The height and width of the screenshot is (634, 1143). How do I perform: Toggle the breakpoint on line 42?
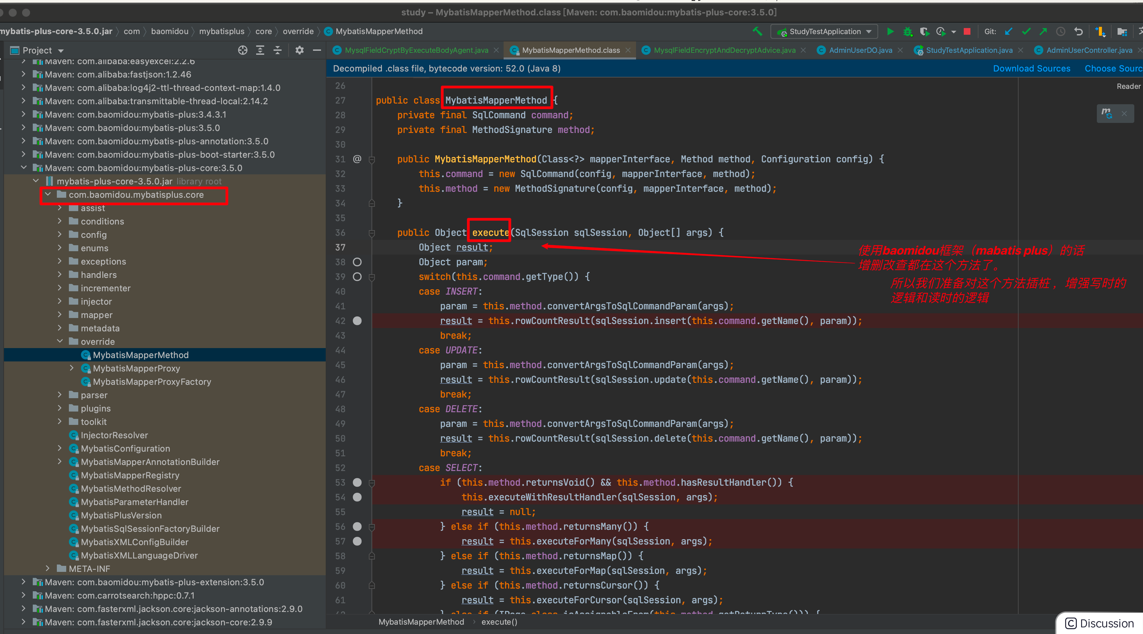pyautogui.click(x=357, y=321)
